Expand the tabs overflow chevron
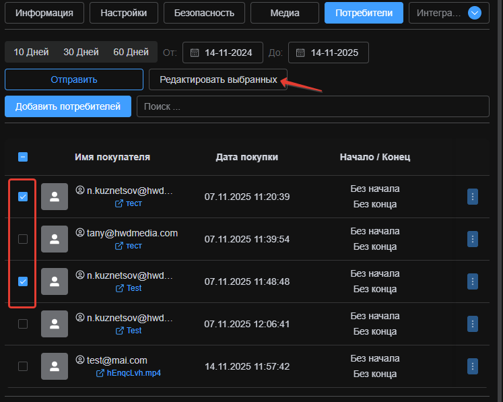Screen dimensions: 503x402 coord(475,13)
